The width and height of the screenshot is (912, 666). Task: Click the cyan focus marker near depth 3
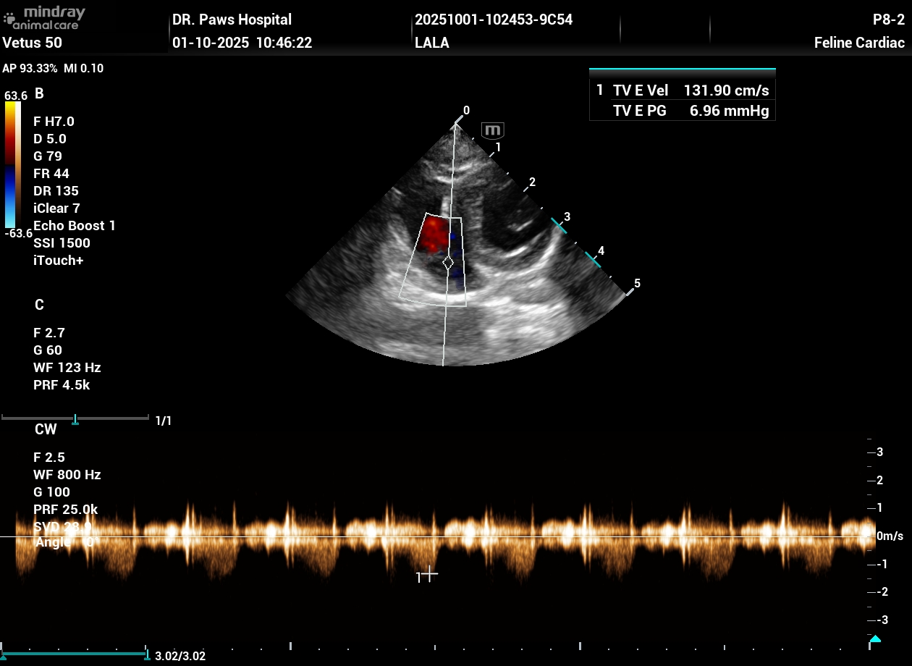558,225
